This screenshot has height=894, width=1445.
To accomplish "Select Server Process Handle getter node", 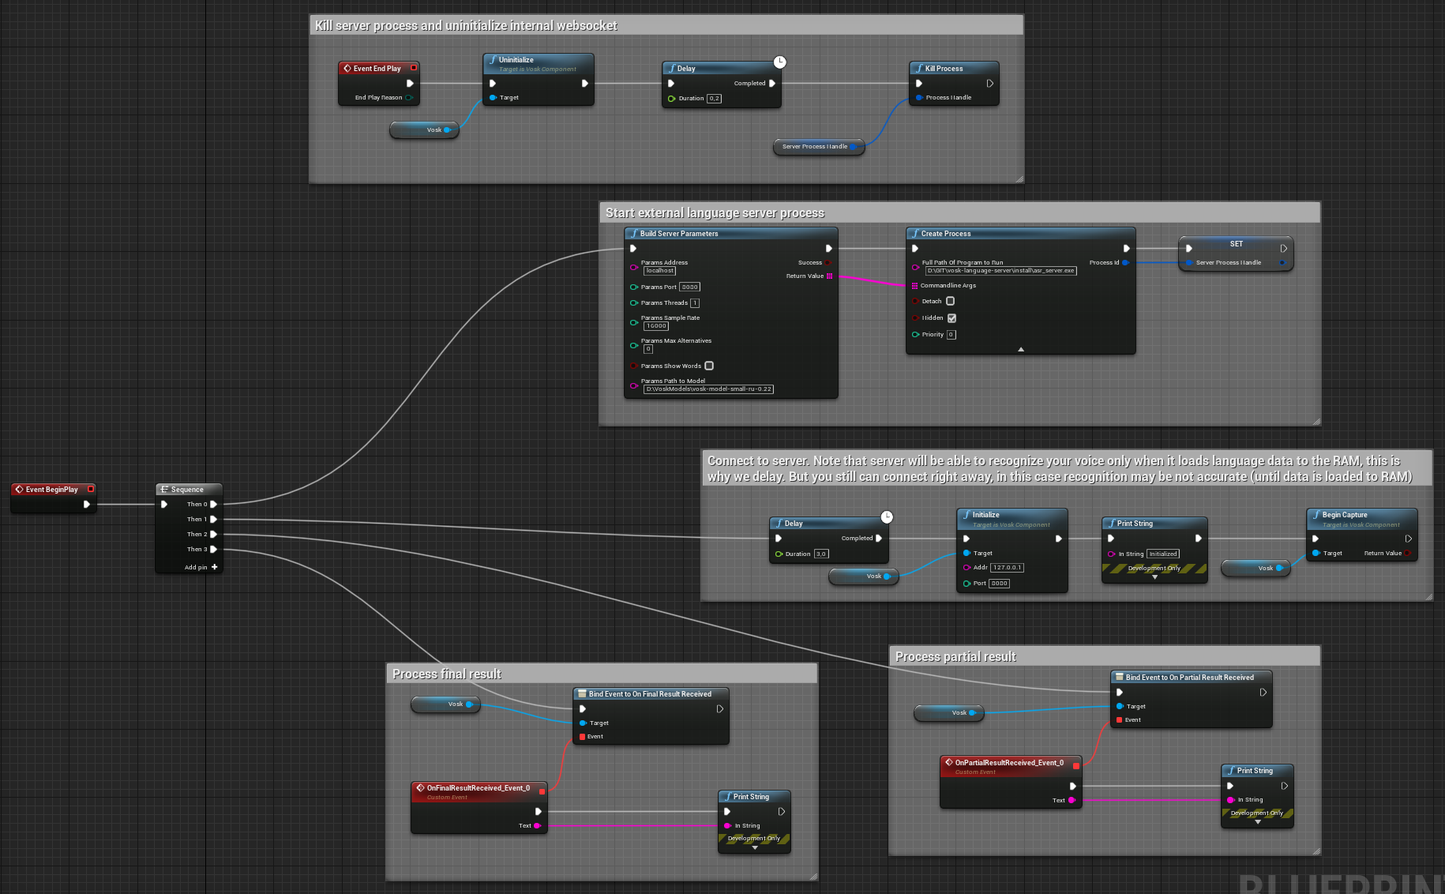I will click(x=819, y=147).
